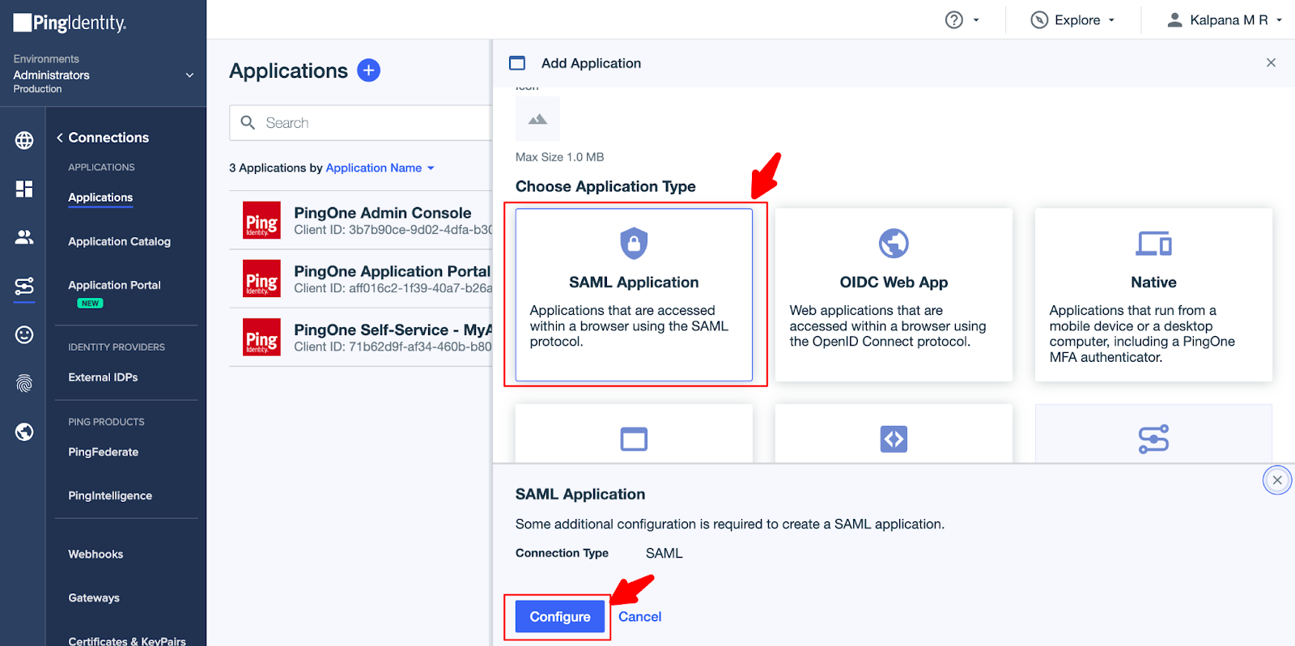Click the Explore compass icon
This screenshot has height=646, width=1295.
point(1039,20)
